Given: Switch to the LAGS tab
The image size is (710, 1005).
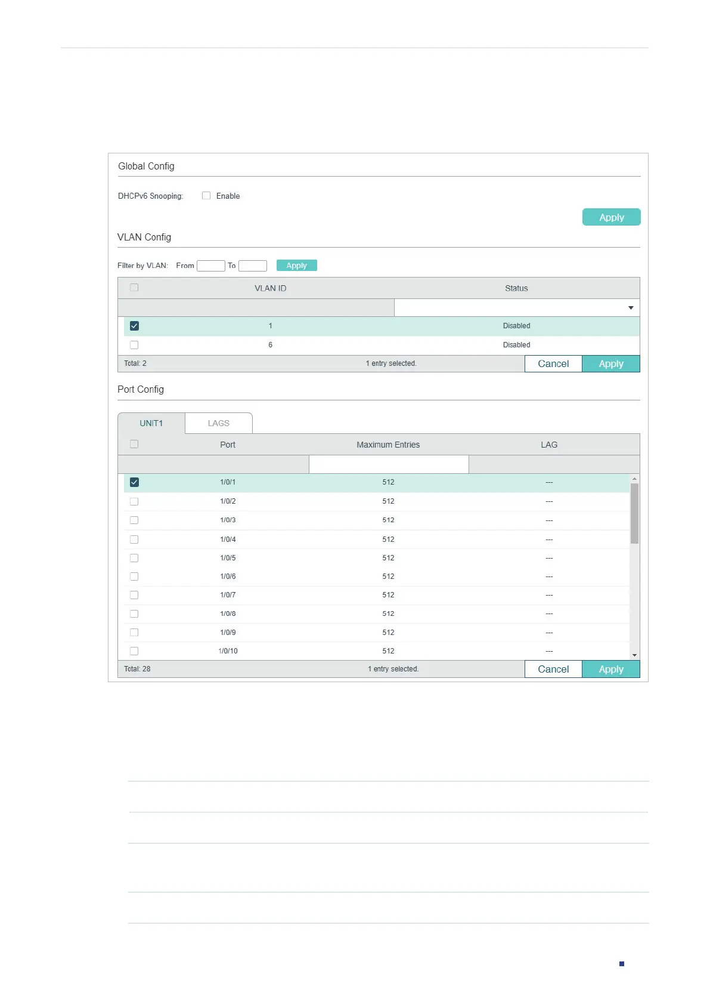Looking at the screenshot, I should point(219,423).
